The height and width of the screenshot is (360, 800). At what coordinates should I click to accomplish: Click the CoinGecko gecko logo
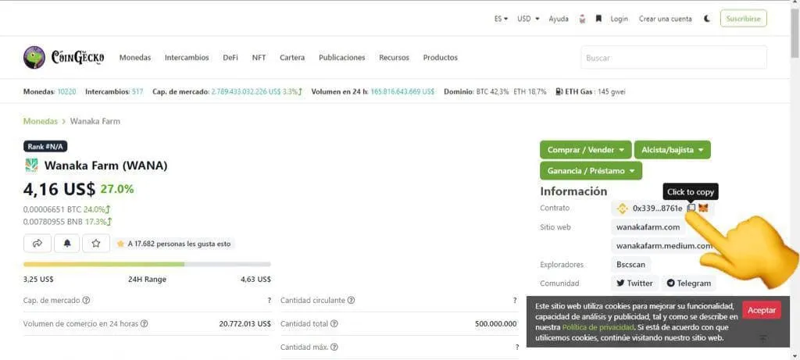pos(34,58)
